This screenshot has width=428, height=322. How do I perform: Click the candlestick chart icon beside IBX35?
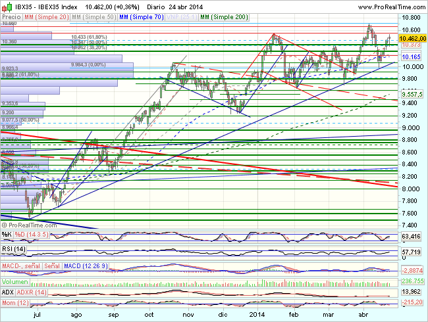7,5
